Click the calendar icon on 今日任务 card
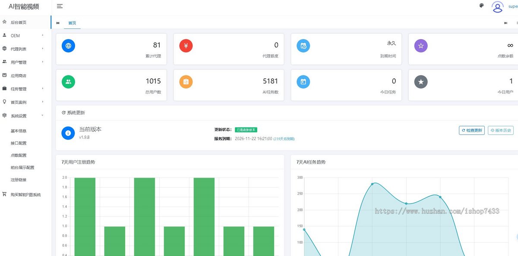 click(x=303, y=82)
